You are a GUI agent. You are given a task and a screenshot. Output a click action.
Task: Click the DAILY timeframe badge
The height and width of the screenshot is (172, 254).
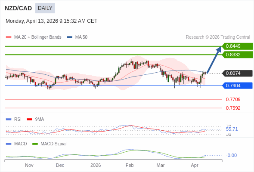[45, 8]
